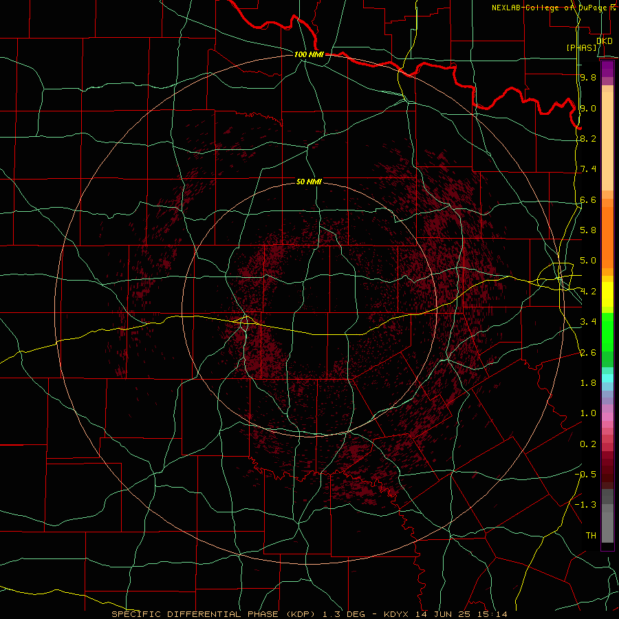Click the "DKD" label above the color scale
Viewport: 619px width, 619px height.
(604, 41)
